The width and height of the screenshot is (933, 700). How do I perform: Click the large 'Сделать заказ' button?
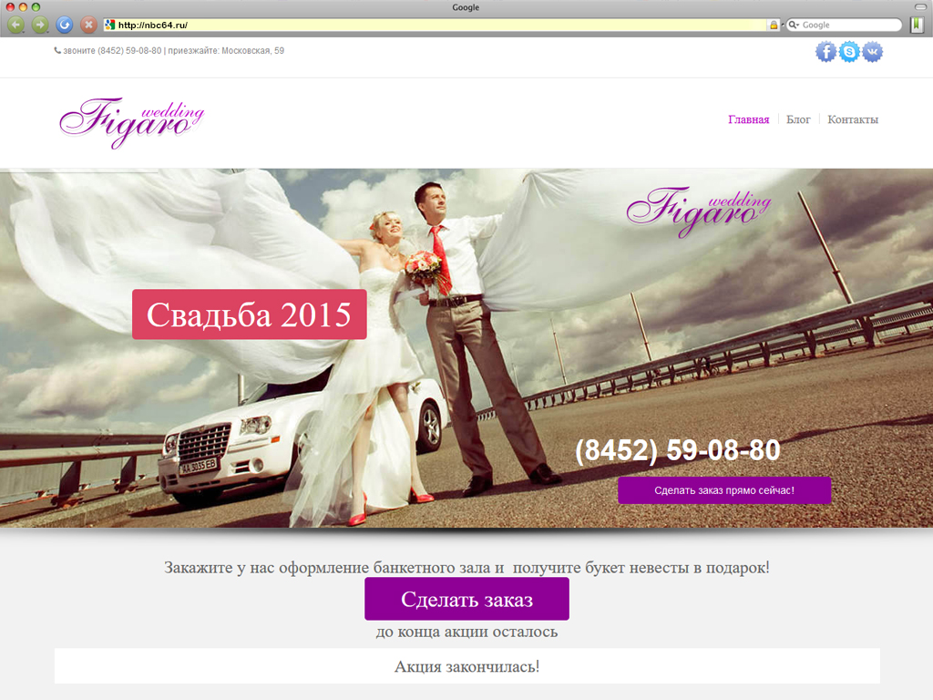(x=466, y=599)
